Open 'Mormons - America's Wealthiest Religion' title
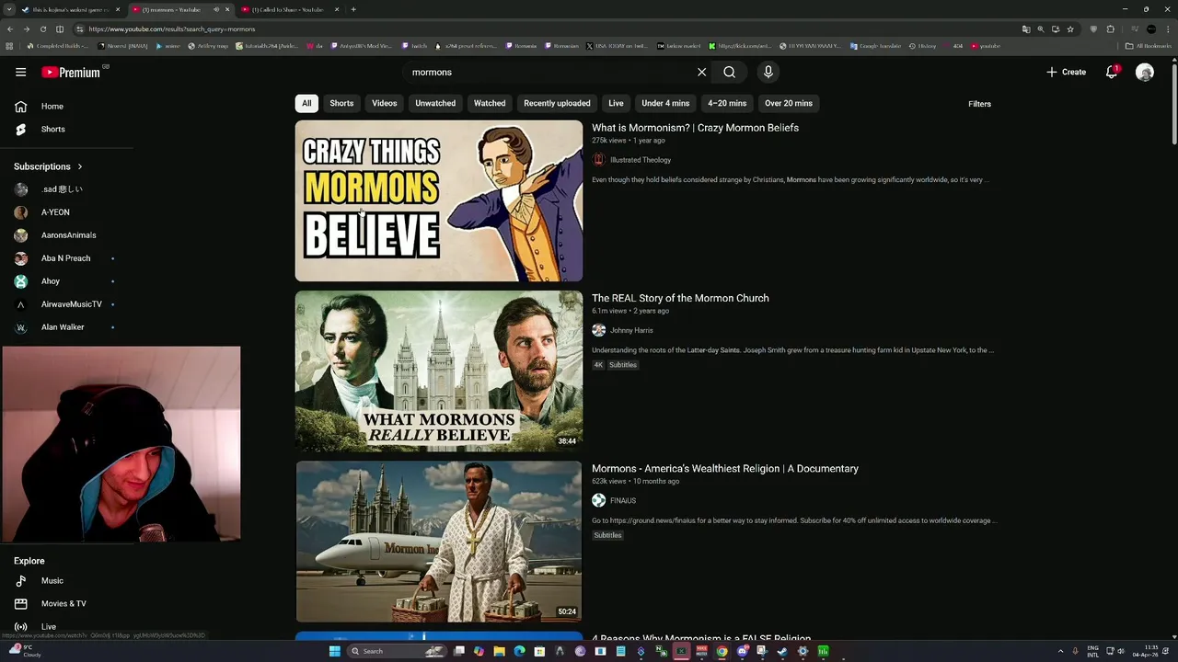This screenshot has height=662, width=1178. (x=725, y=468)
